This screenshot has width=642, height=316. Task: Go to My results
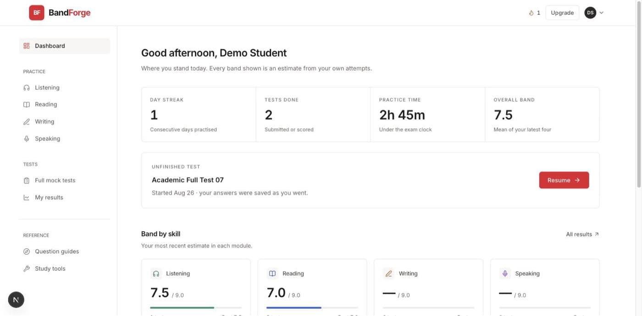[x=65, y=197]
